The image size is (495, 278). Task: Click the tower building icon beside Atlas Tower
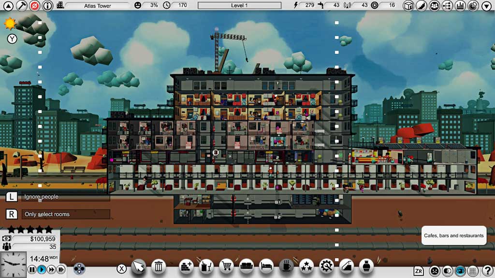pos(60,5)
